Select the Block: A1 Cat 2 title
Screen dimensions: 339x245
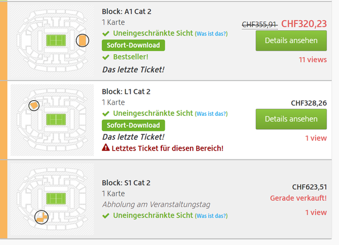[127, 12]
